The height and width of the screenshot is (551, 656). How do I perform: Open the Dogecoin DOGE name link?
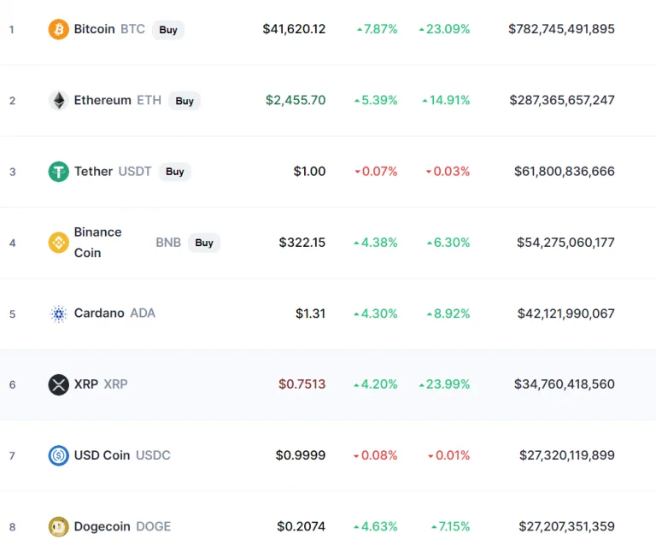(123, 526)
